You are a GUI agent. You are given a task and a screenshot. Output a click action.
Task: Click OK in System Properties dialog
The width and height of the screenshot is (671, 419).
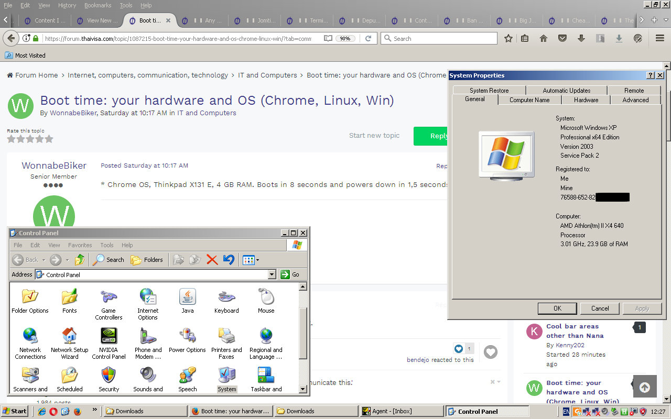point(557,308)
